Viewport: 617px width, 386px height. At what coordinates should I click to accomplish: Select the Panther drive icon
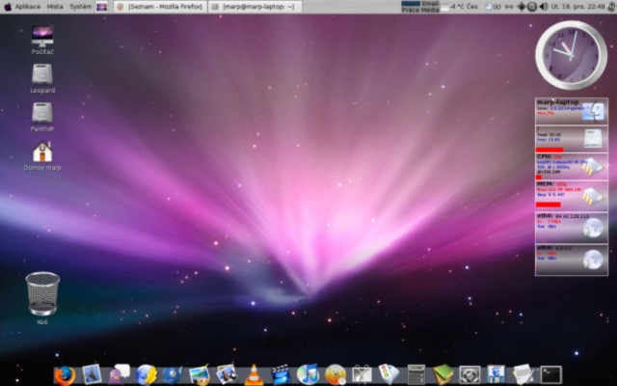pos(42,117)
